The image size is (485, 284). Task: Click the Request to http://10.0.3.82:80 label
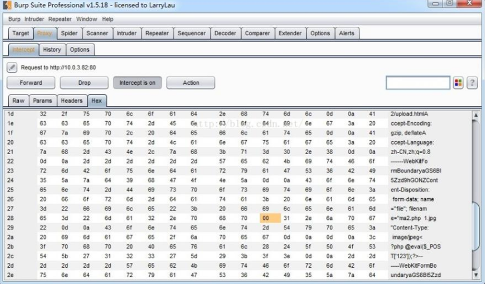(59, 67)
